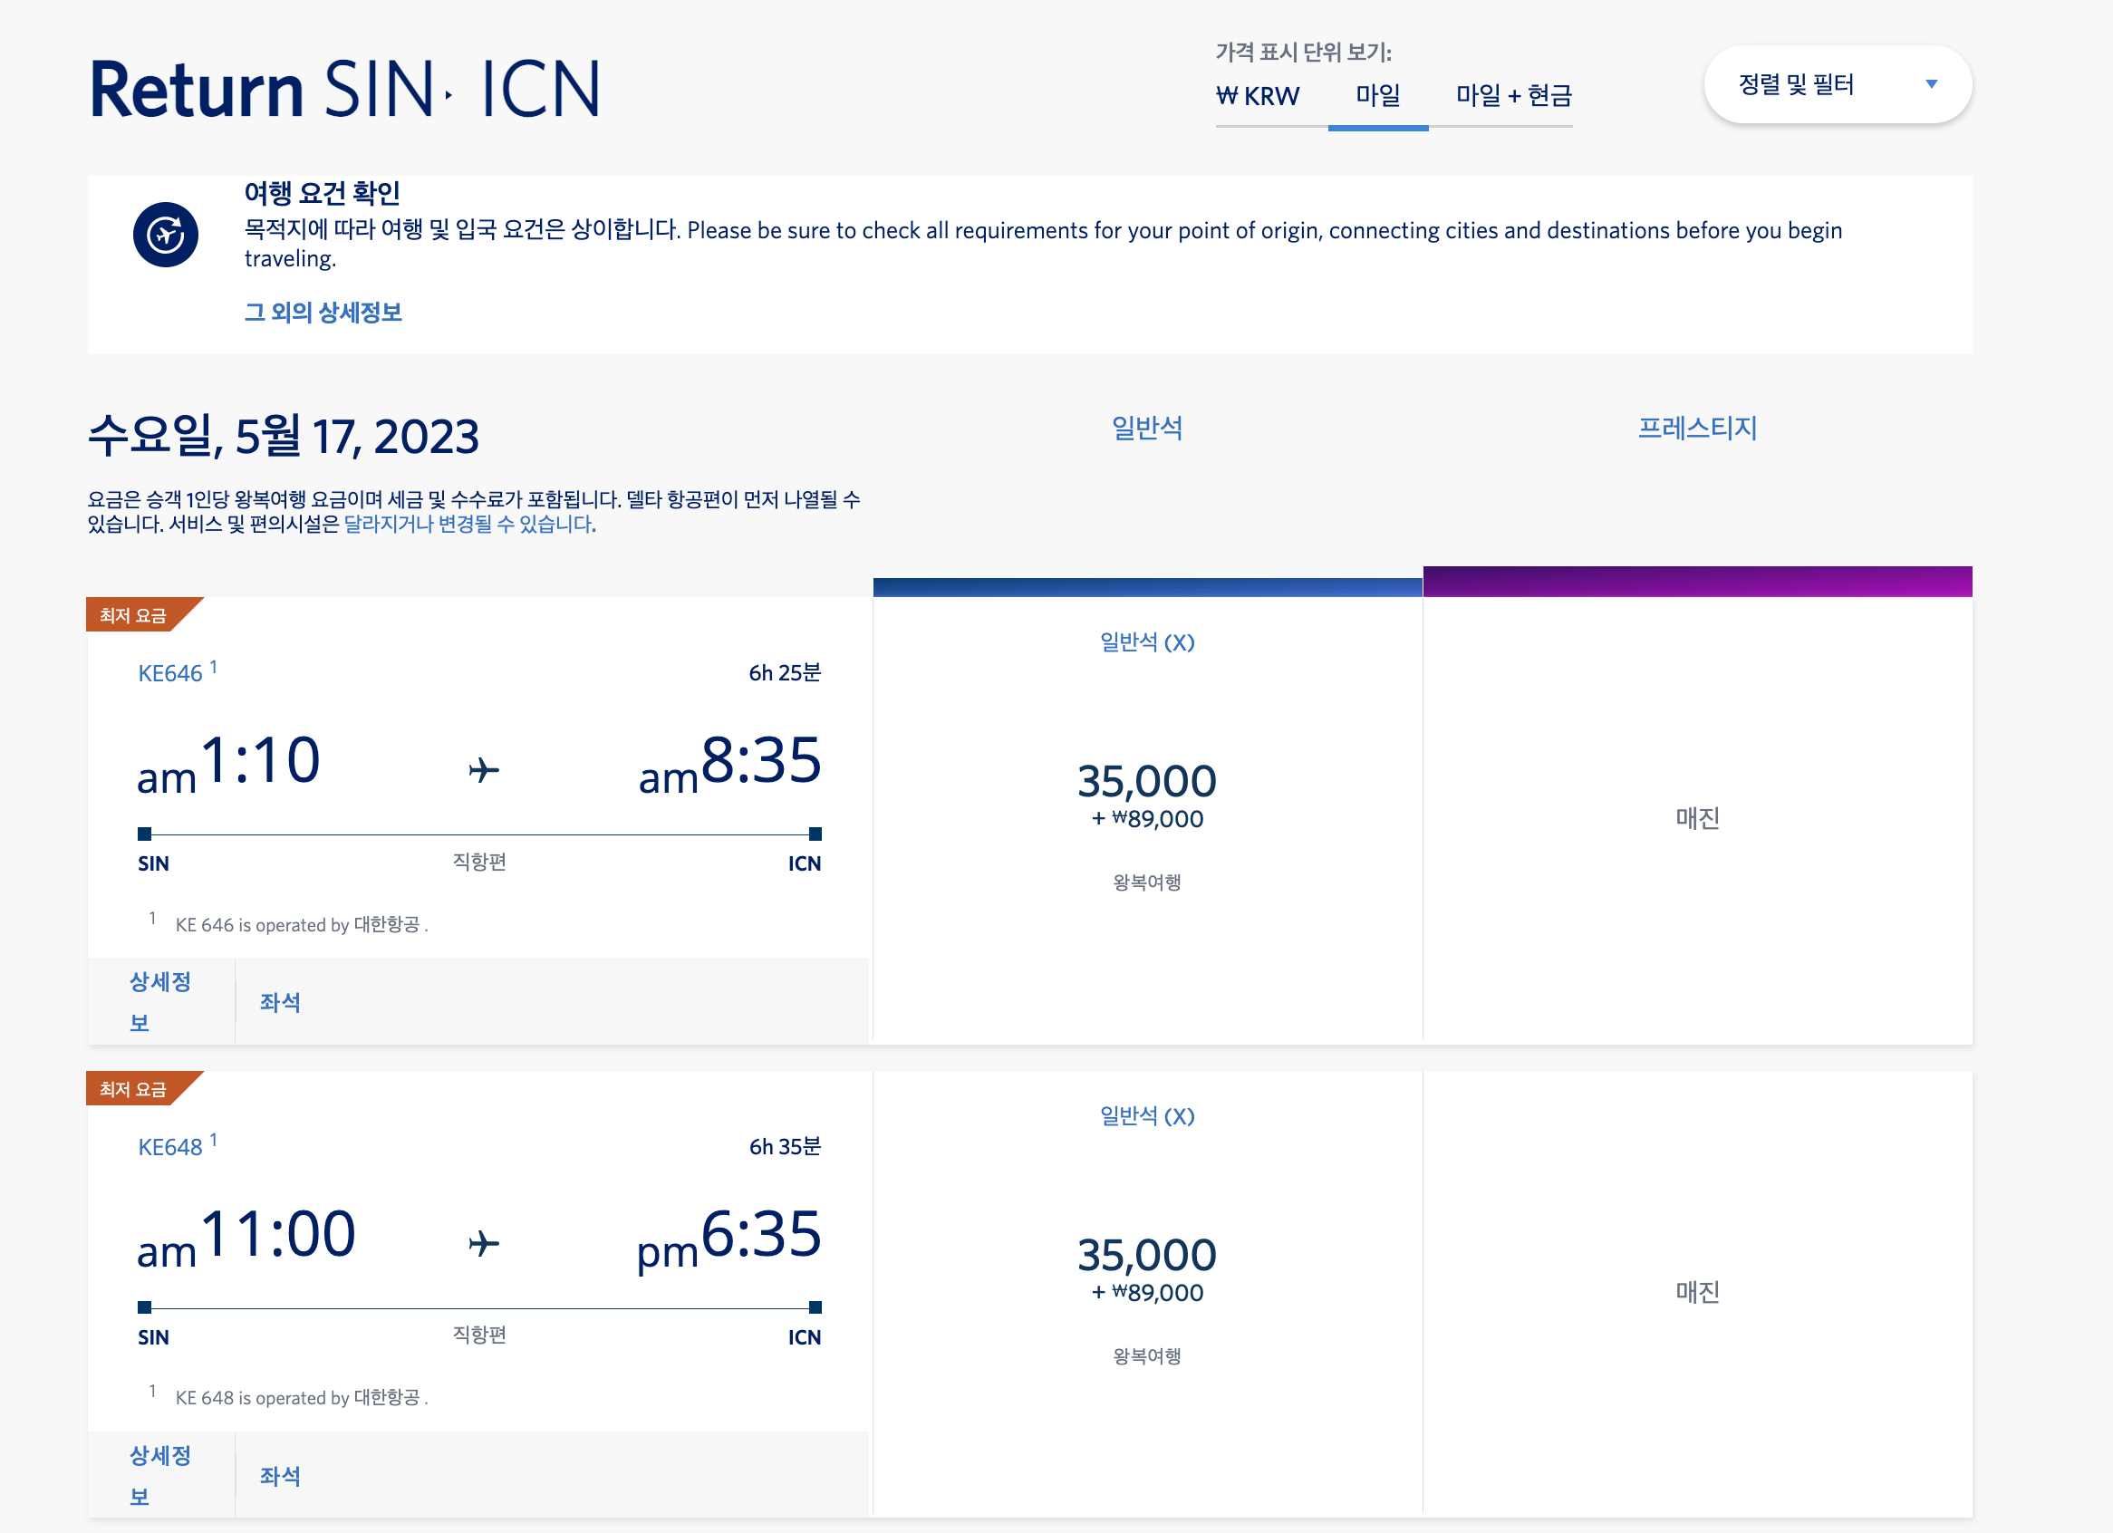2113x1533 pixels.
Task: Click the arrow in the 정렬 및 필터 dropdown
Action: click(1931, 85)
